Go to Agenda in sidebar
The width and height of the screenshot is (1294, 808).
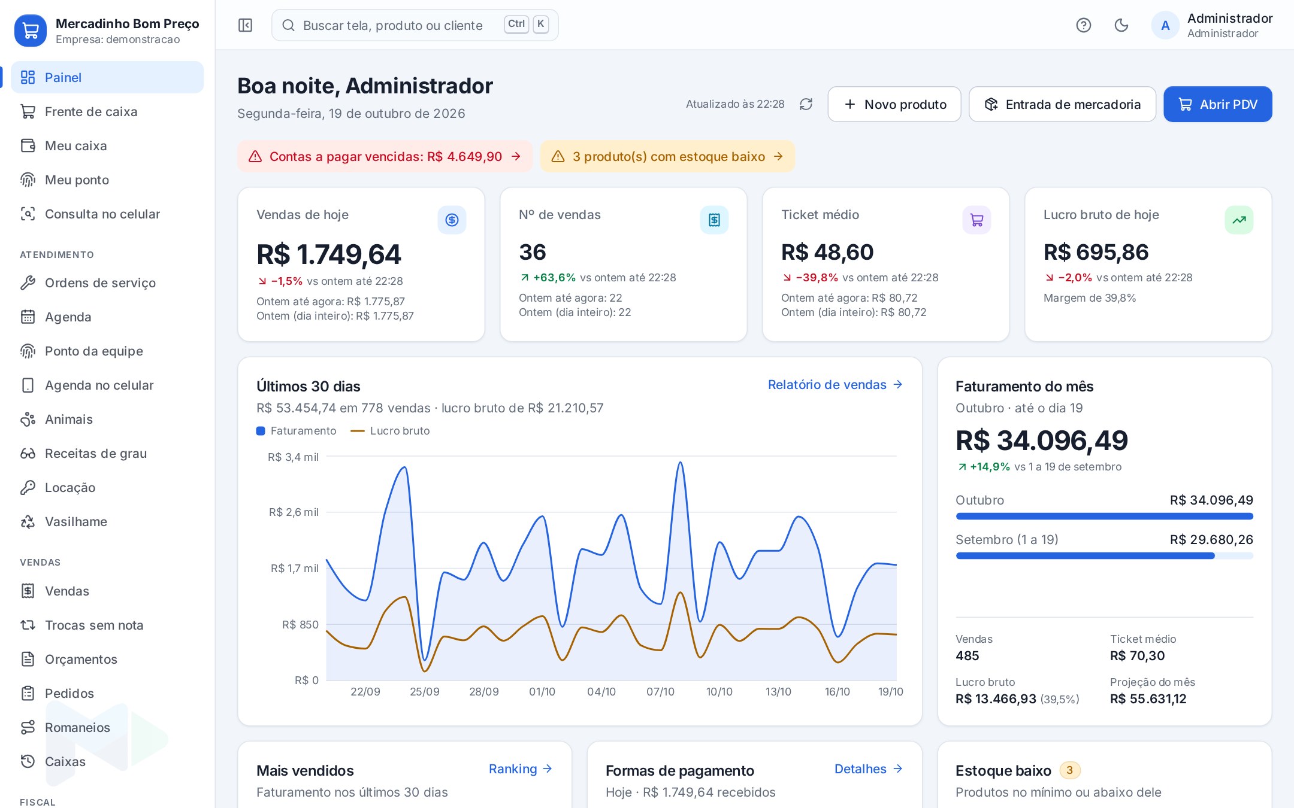coord(107,317)
